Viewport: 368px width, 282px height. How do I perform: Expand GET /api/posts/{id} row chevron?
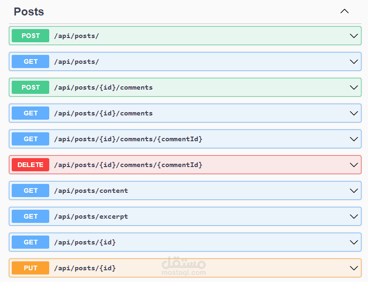click(x=354, y=242)
